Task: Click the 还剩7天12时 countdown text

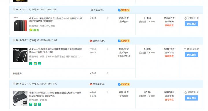Action: (x=193, y=49)
